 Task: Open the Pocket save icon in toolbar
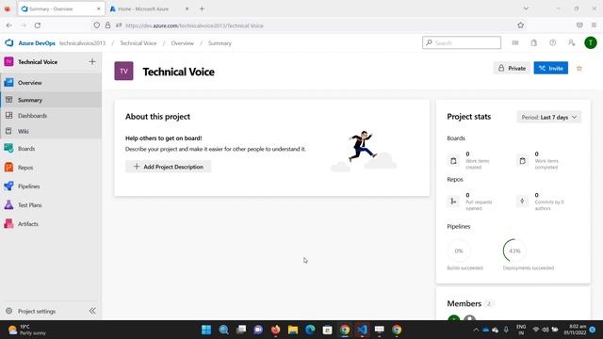pos(579,25)
